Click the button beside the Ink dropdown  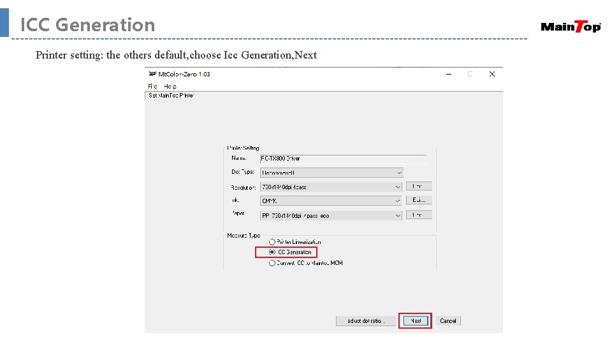point(419,200)
